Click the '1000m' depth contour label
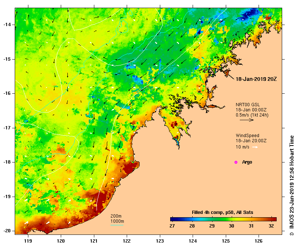Image resolution: width=298 pixels, height=247 pixels. click(117, 221)
